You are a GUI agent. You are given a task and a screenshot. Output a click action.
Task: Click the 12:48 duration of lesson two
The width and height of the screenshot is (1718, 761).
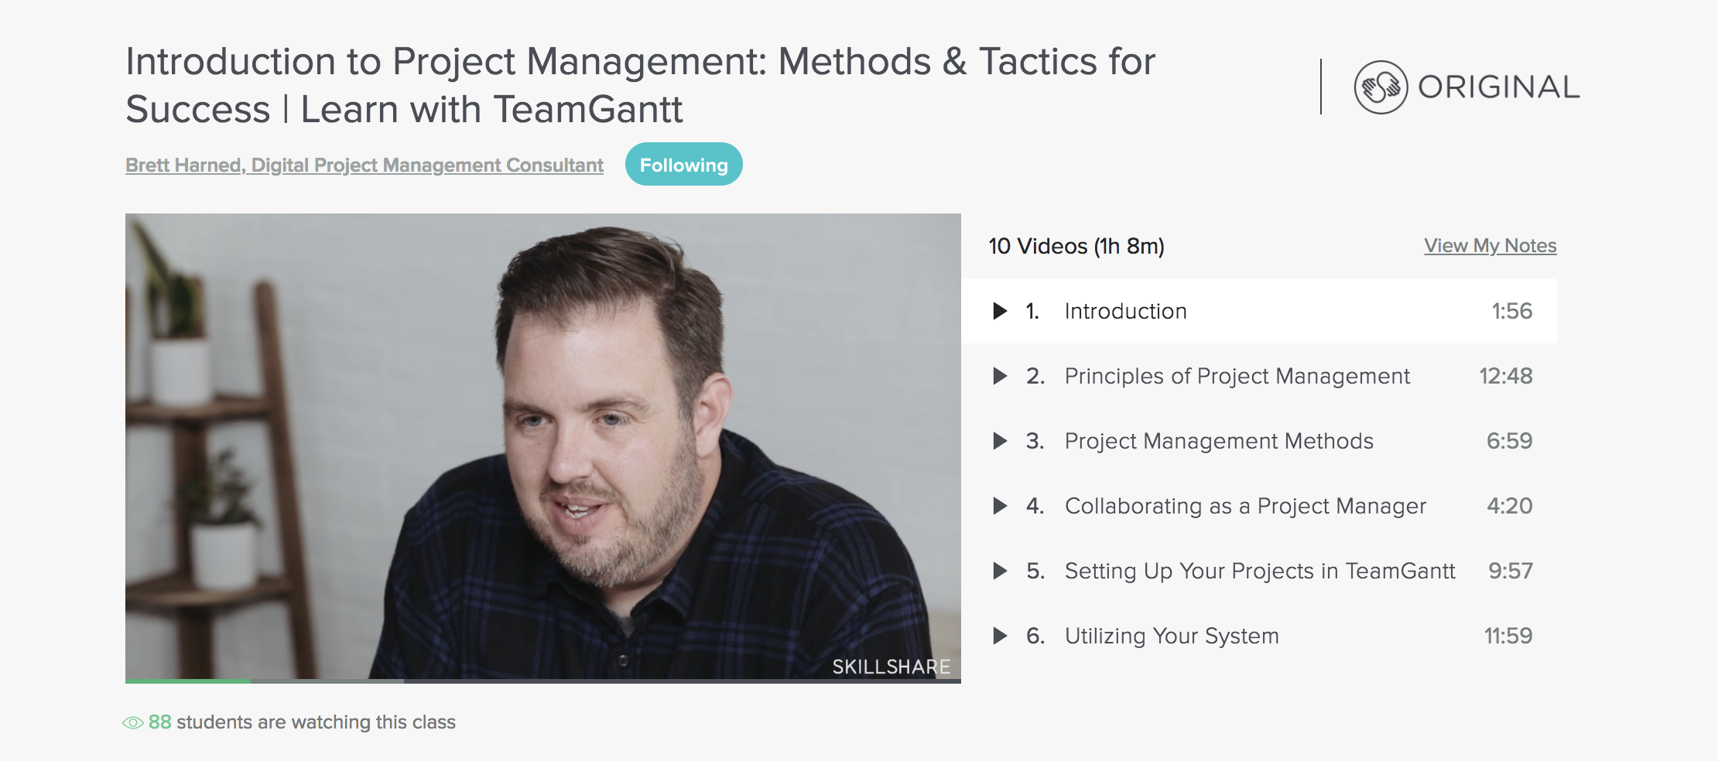click(x=1506, y=376)
